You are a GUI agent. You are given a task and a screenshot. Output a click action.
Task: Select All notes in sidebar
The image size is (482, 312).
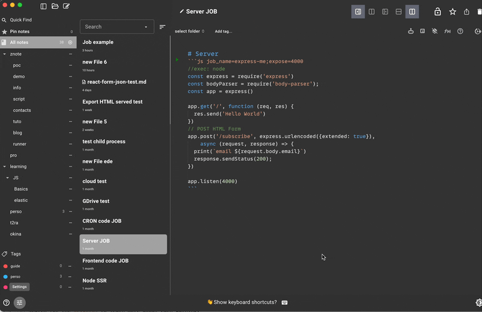pos(38,42)
